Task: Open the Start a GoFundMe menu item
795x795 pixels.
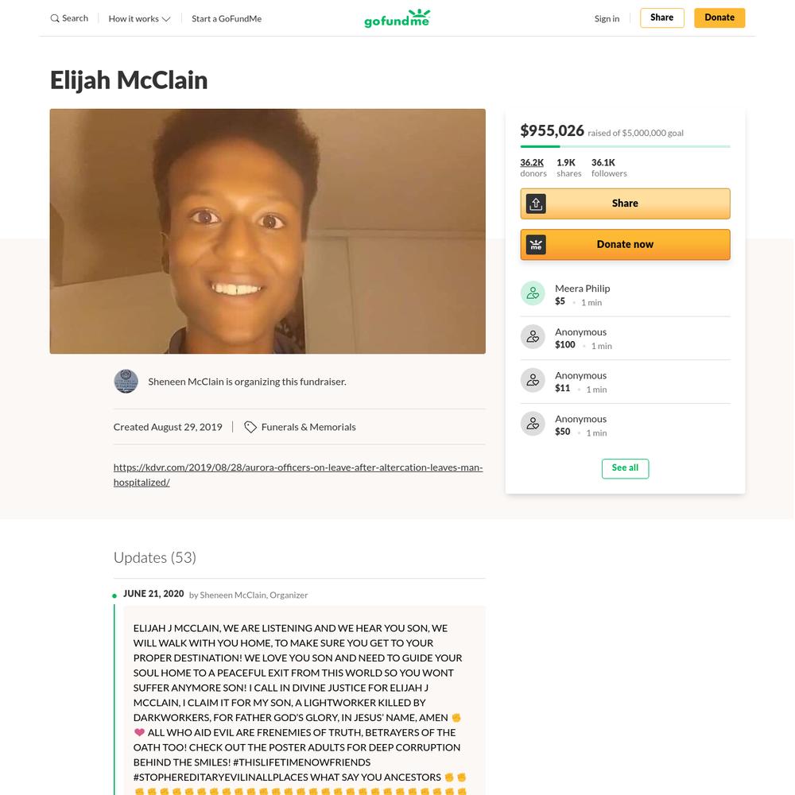Action: pyautogui.click(x=227, y=19)
